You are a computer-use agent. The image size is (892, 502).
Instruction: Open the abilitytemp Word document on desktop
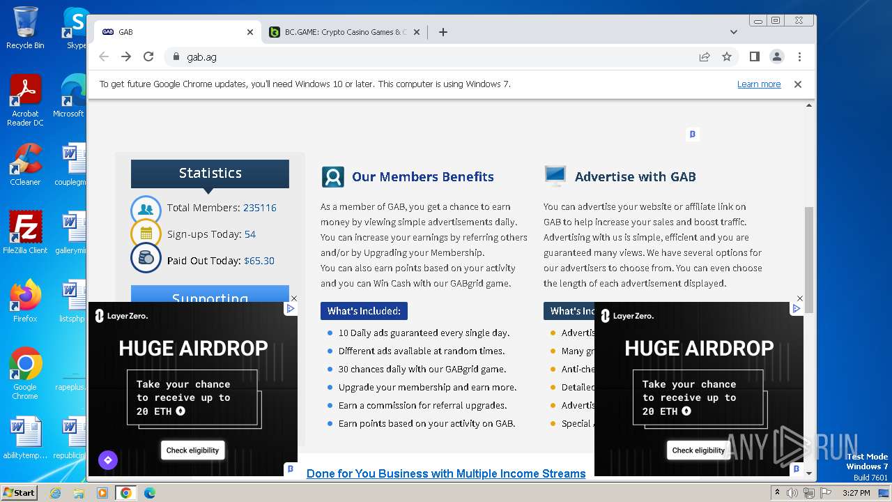(x=25, y=438)
